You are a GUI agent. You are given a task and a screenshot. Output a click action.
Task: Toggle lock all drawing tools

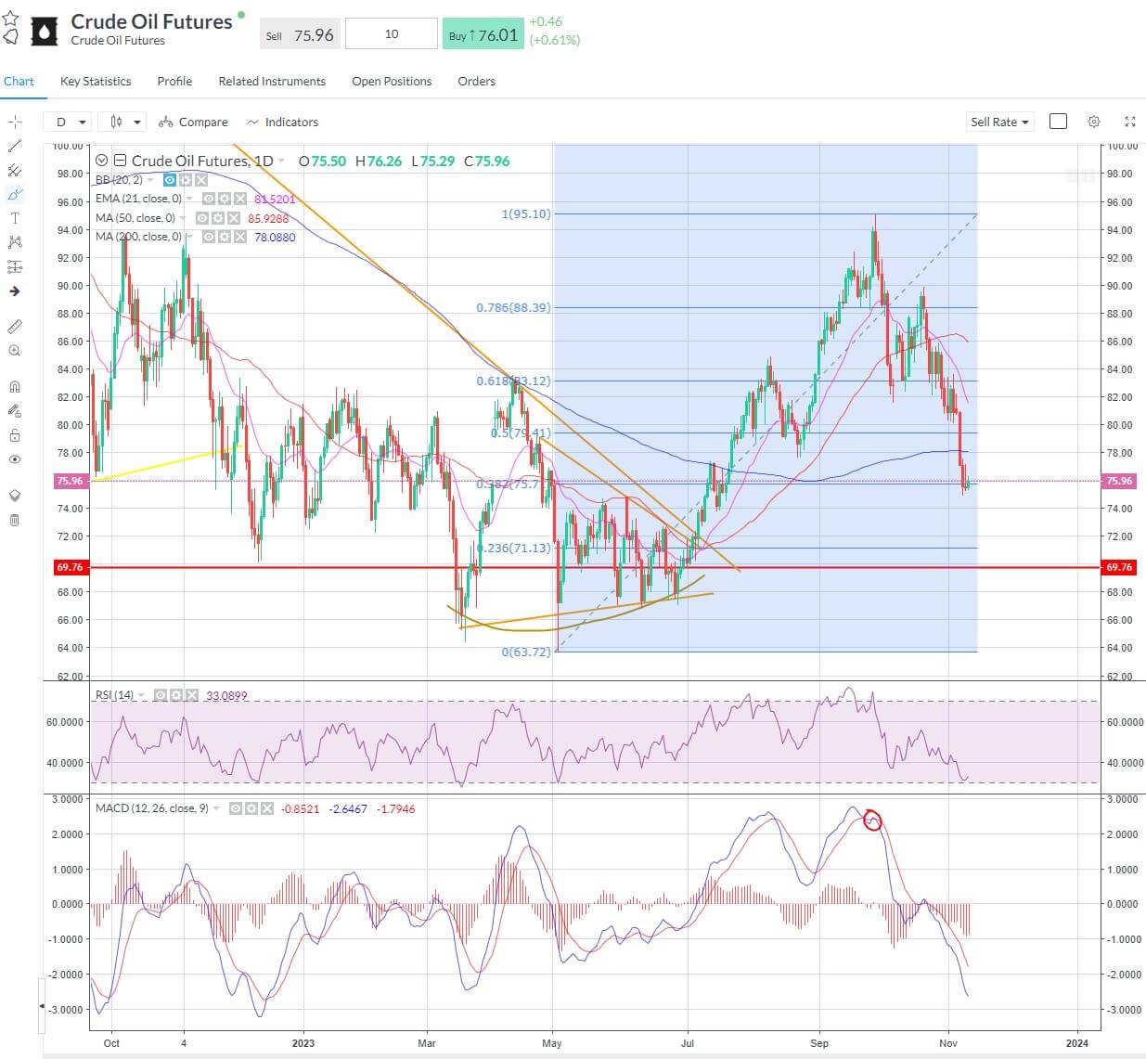pyautogui.click(x=14, y=435)
